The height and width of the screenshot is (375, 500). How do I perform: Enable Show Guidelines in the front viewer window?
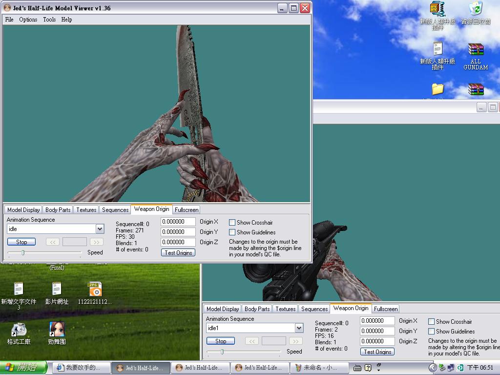tap(232, 232)
